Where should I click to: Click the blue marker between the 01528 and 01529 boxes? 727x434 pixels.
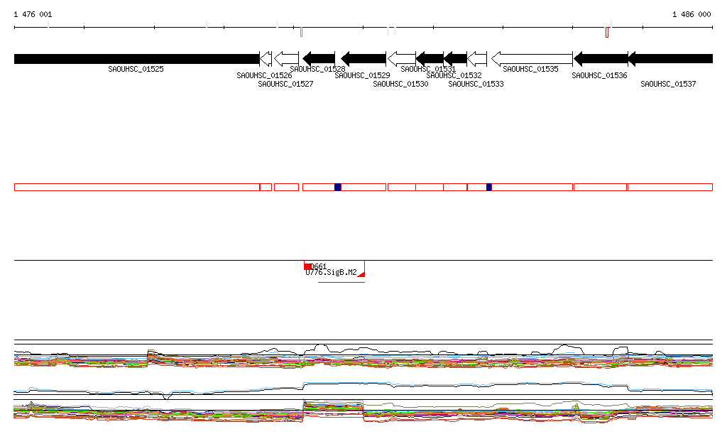tap(337, 188)
